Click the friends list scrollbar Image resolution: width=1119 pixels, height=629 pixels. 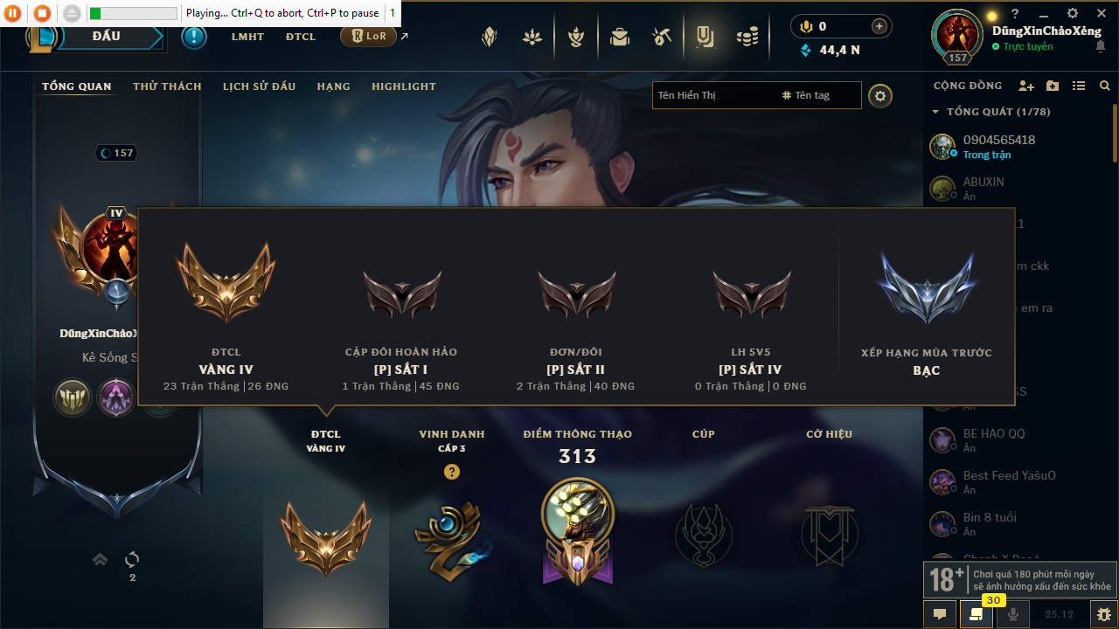coord(1115,133)
